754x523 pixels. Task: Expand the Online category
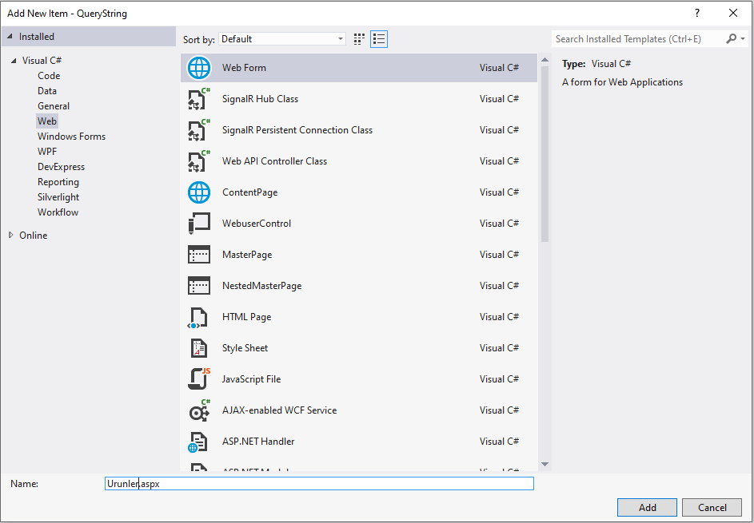coord(11,236)
